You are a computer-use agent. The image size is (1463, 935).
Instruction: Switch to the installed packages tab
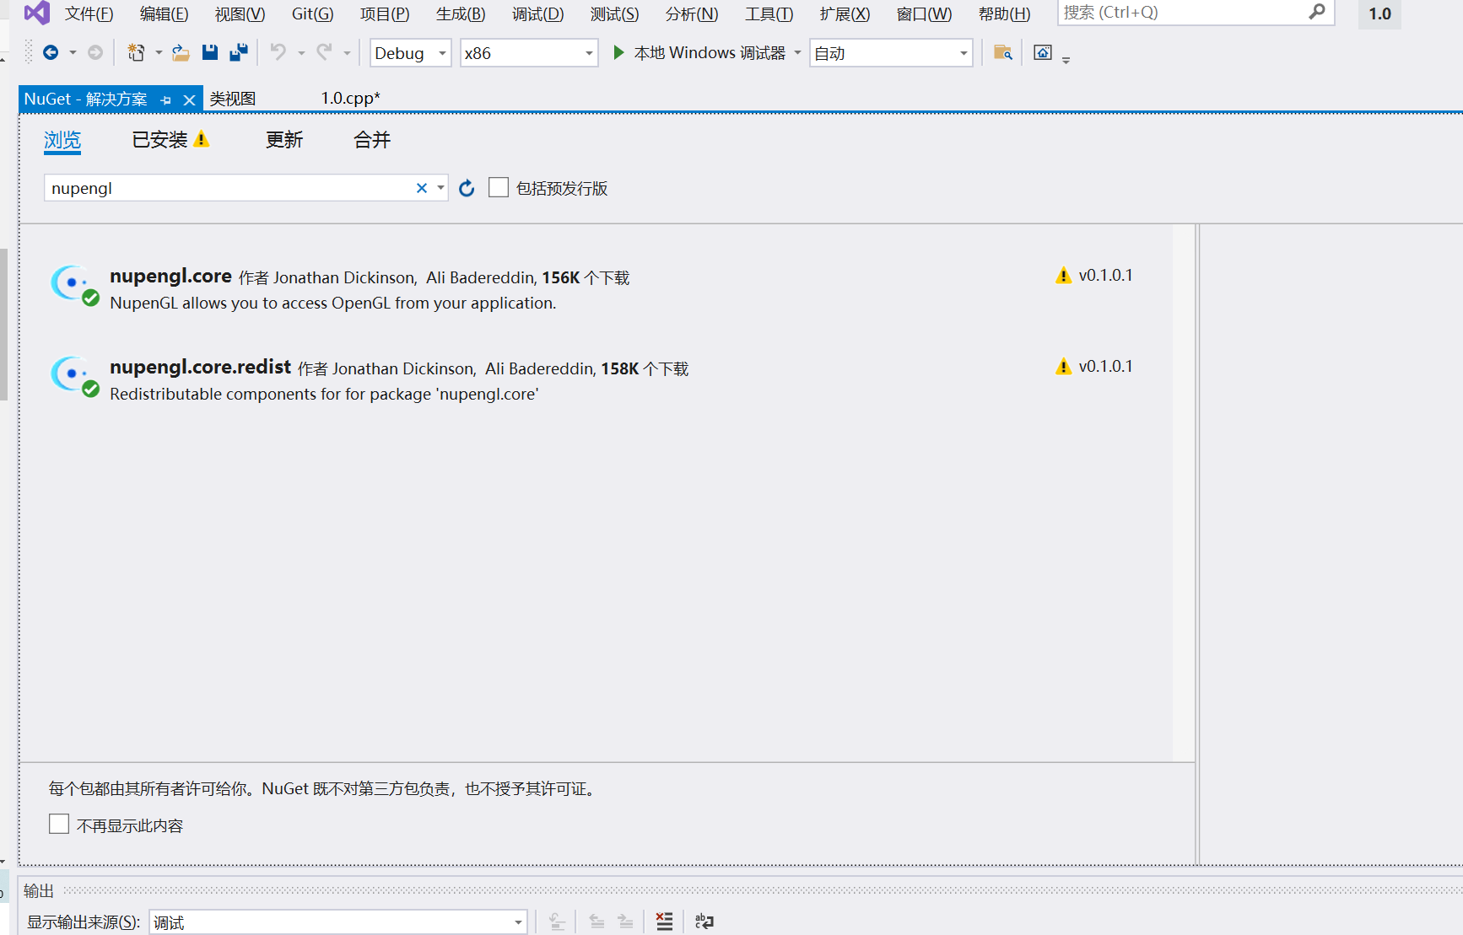pos(170,140)
